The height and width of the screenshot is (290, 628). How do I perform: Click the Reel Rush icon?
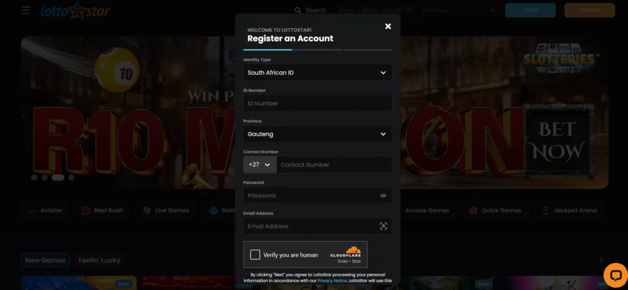(x=86, y=210)
